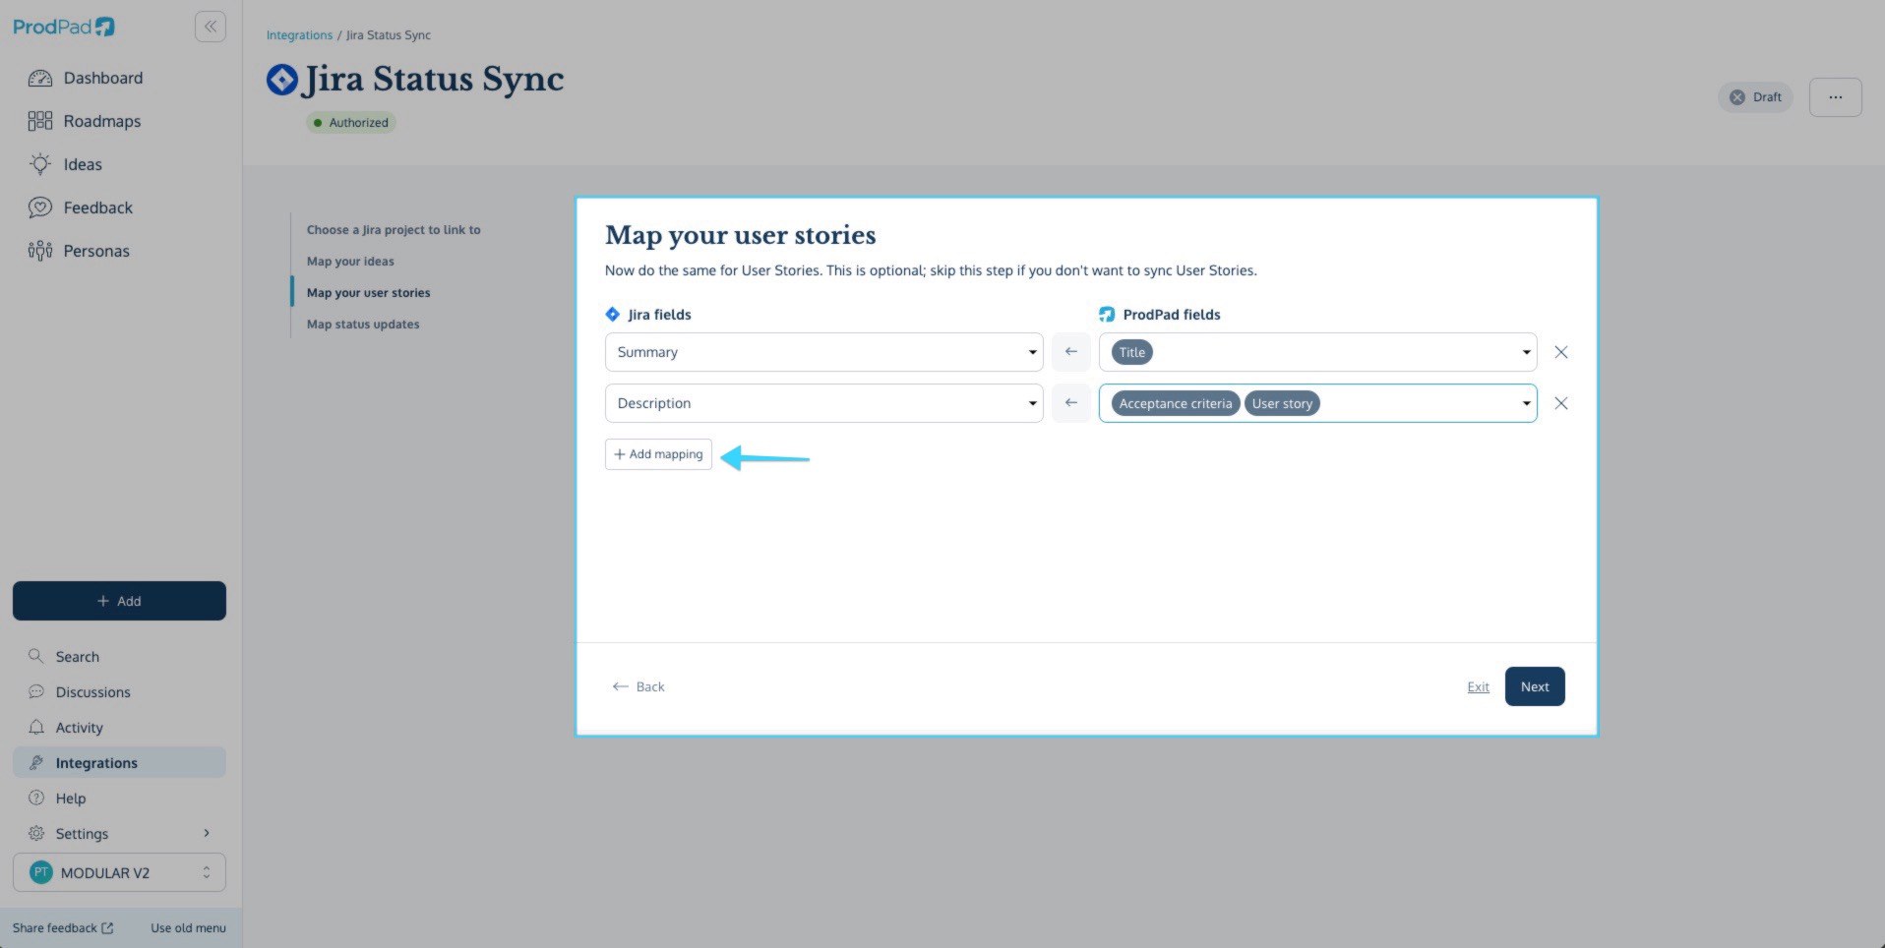Collapse the sidebar with double-chevron button
The width and height of the screenshot is (1885, 948).
pos(211,27)
